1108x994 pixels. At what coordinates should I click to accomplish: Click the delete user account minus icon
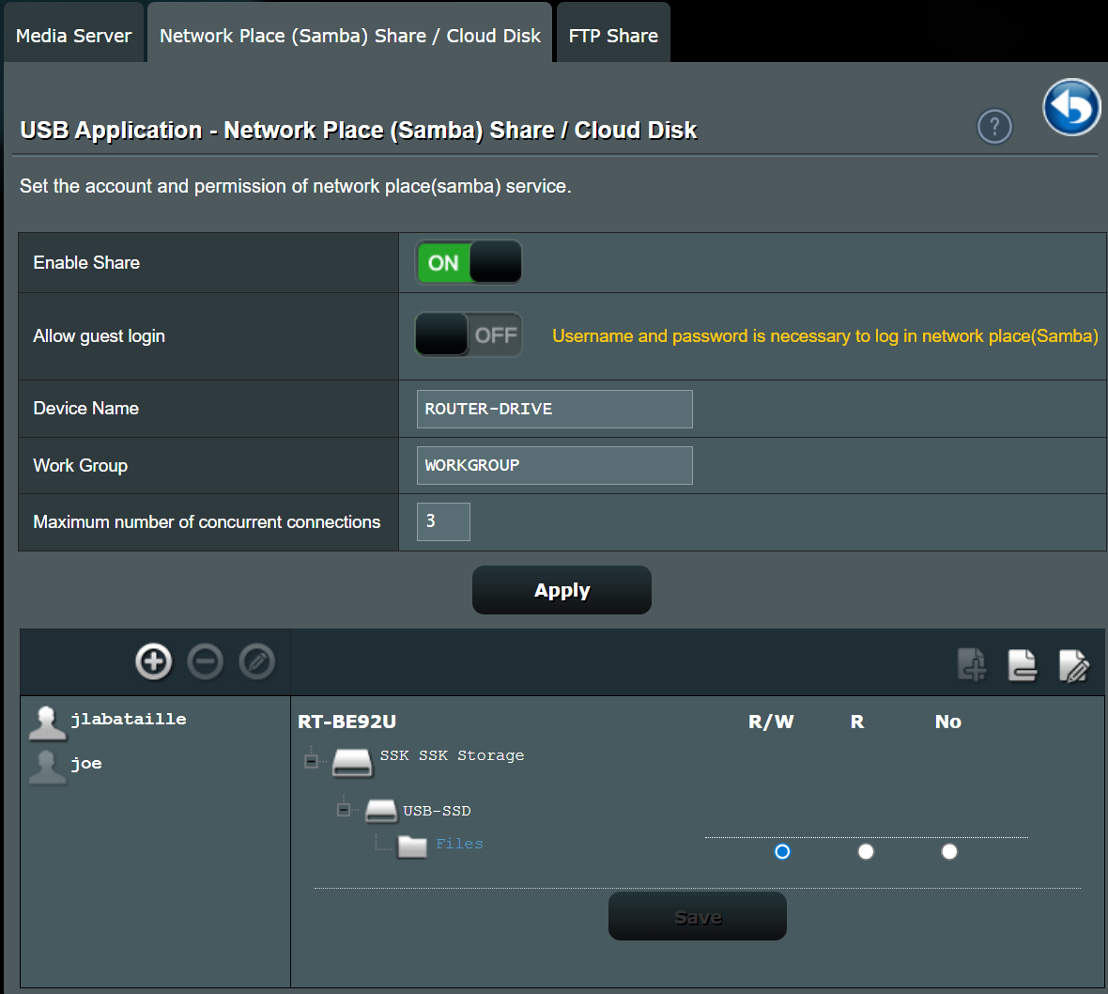(205, 661)
